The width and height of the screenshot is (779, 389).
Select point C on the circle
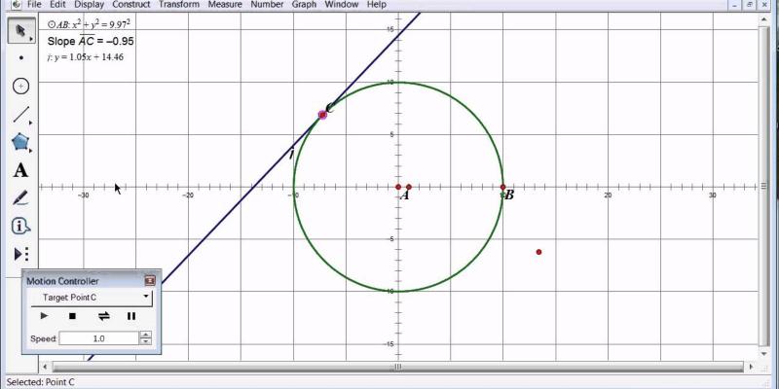point(322,115)
